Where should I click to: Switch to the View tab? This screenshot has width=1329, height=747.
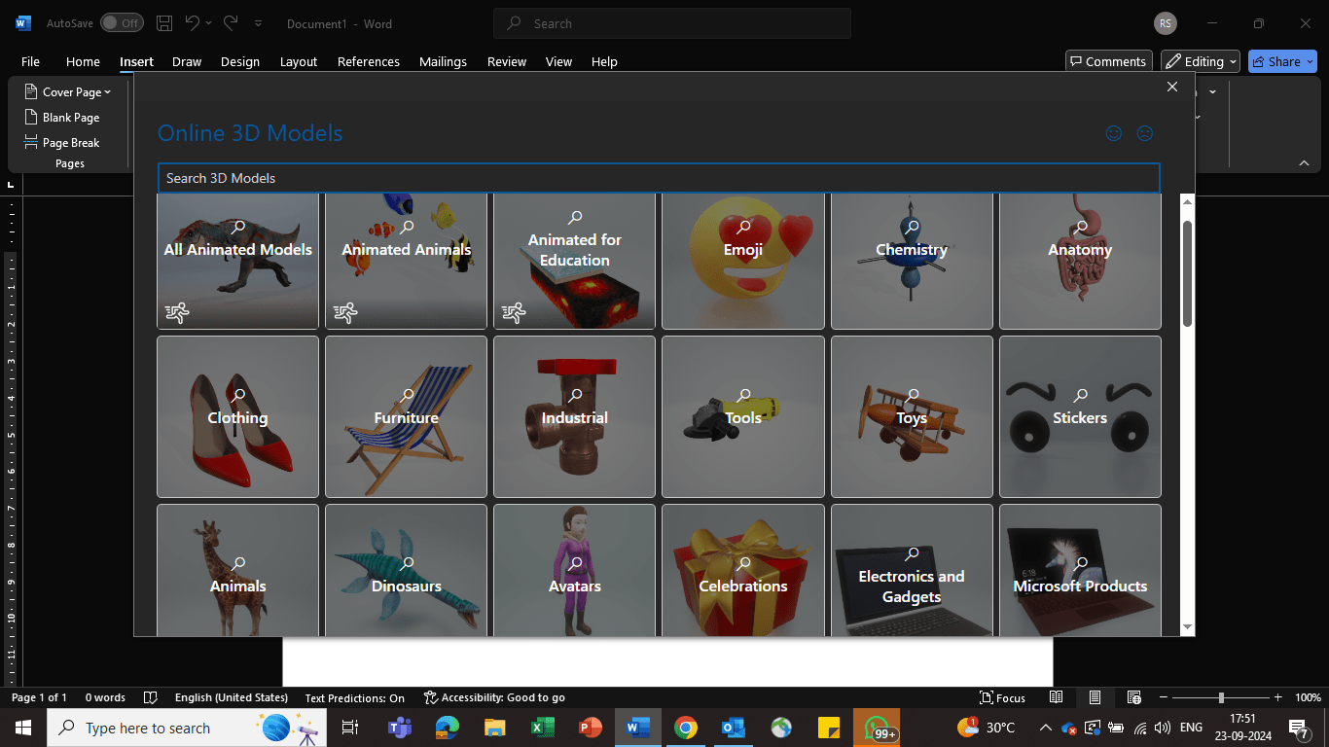(558, 61)
